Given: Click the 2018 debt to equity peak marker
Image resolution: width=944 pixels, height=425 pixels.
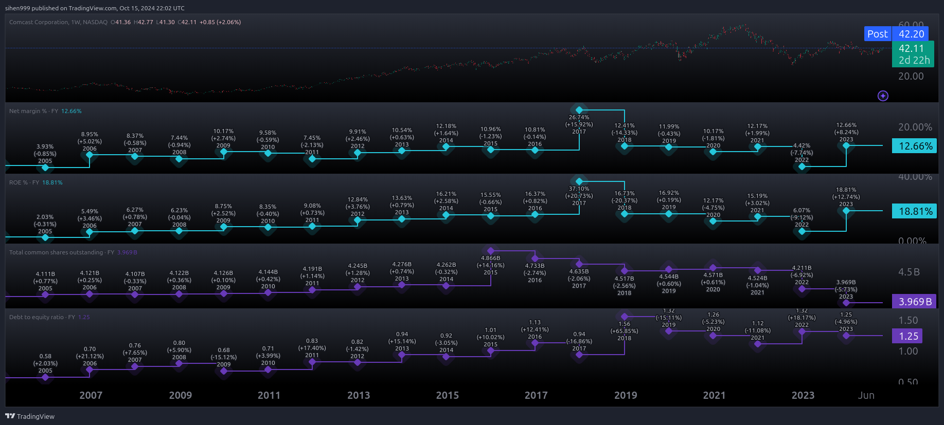Looking at the screenshot, I should 624,317.
